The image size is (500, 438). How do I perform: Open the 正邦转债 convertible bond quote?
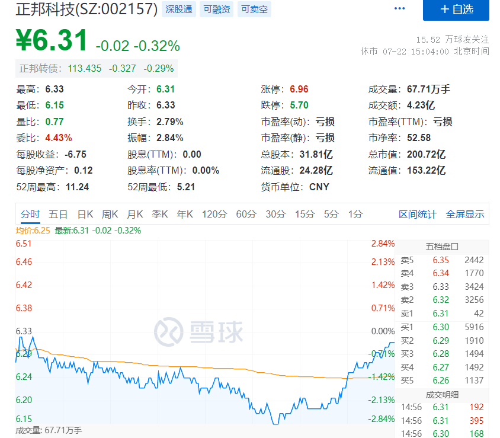pos(97,68)
